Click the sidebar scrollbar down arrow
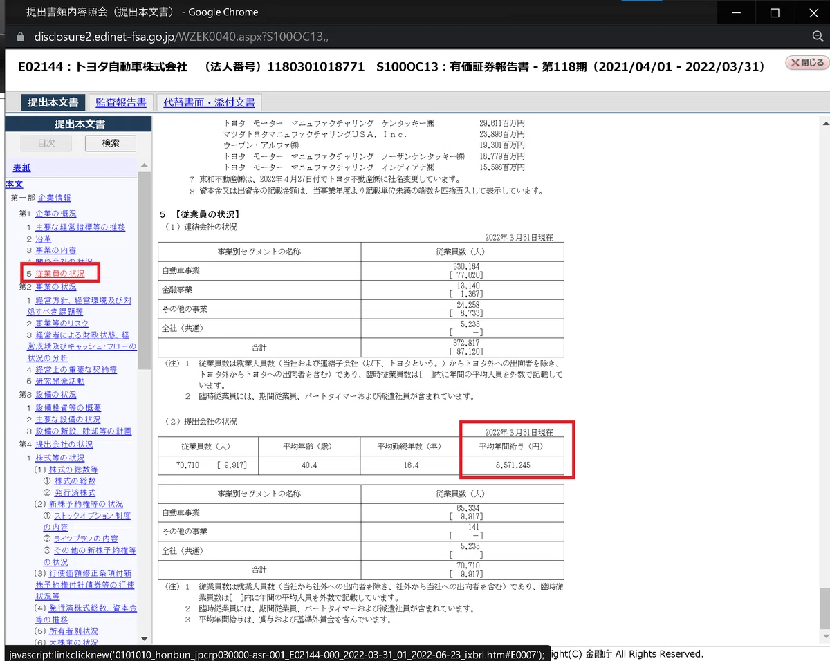Viewport: 830px width, 661px height. coord(145,639)
